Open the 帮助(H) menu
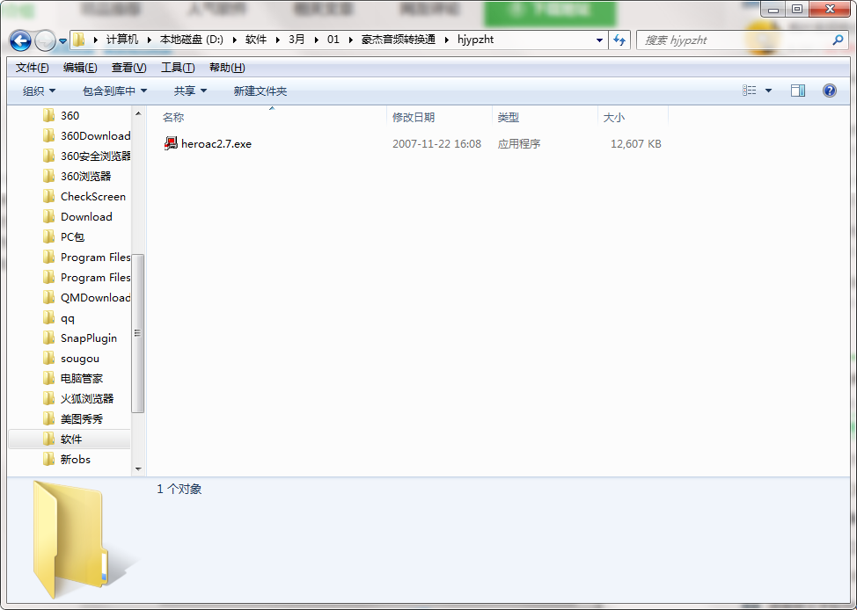Viewport: 857px width, 610px height. click(227, 67)
